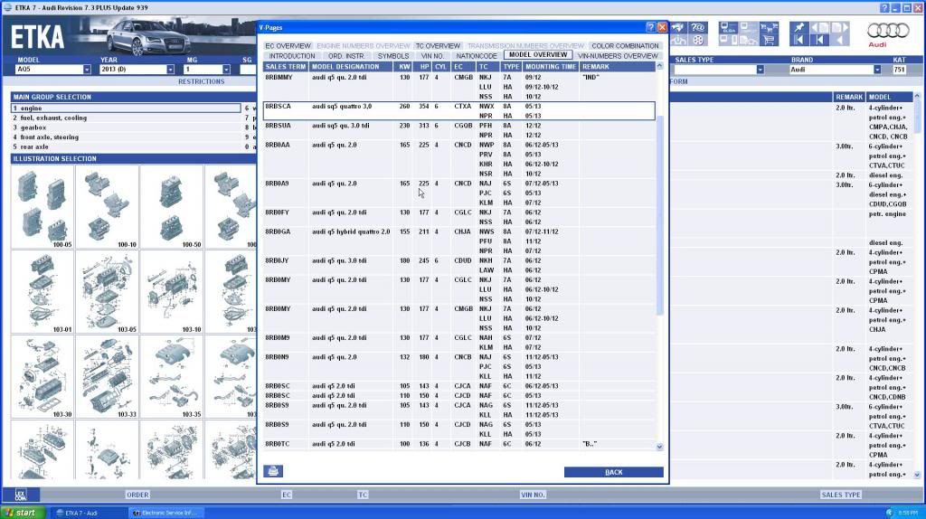The height and width of the screenshot is (519, 926).
Task: Click the skip-to-first double-bar arrow icon
Action: coord(798,40)
